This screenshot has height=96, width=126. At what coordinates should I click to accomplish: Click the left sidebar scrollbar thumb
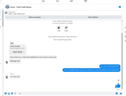pyautogui.click(x=3, y=18)
